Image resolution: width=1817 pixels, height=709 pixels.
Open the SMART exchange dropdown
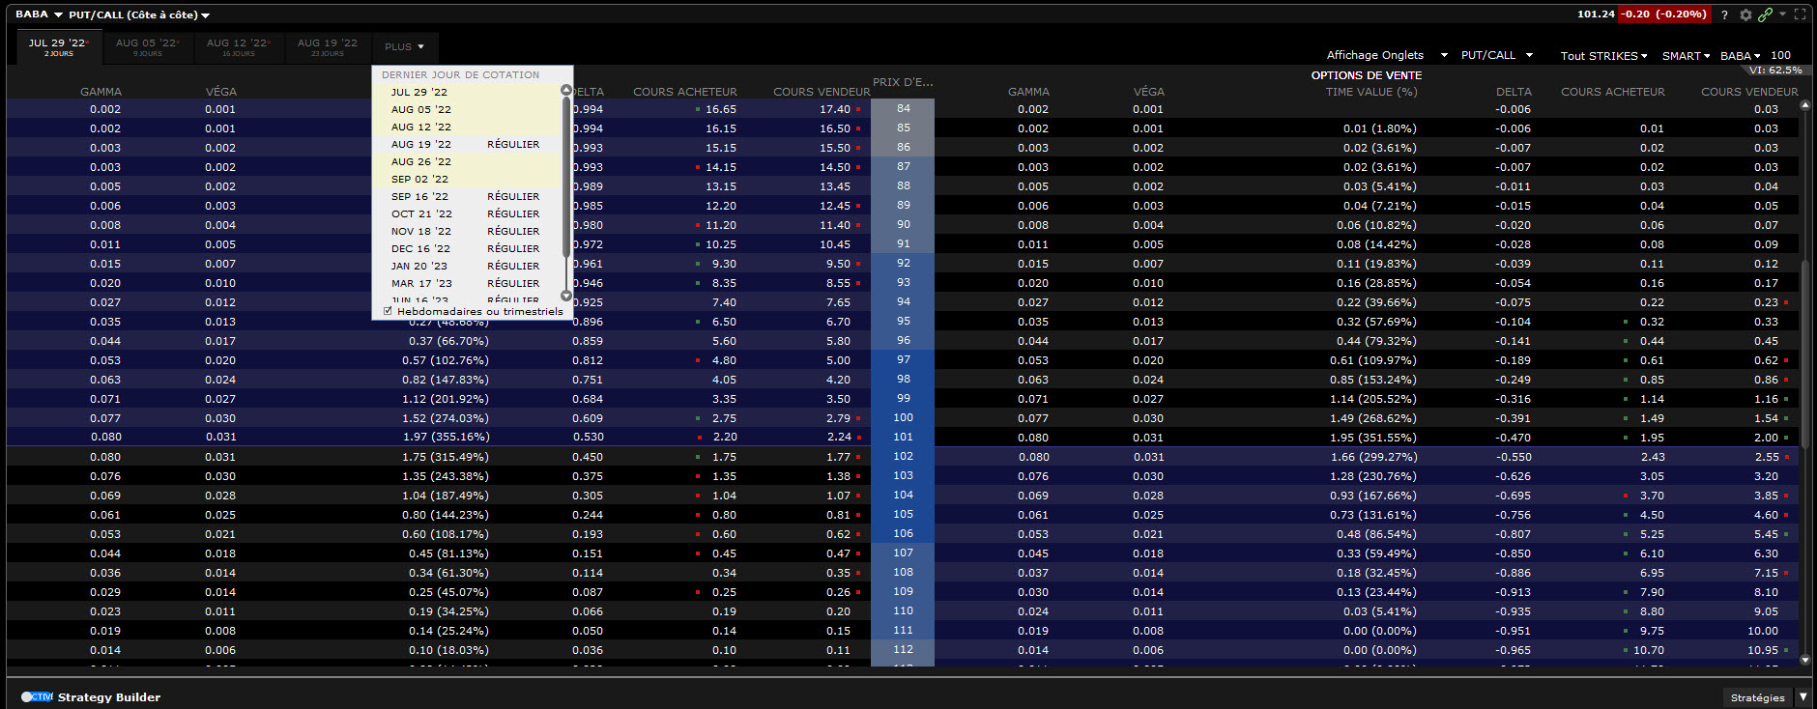point(1686,56)
